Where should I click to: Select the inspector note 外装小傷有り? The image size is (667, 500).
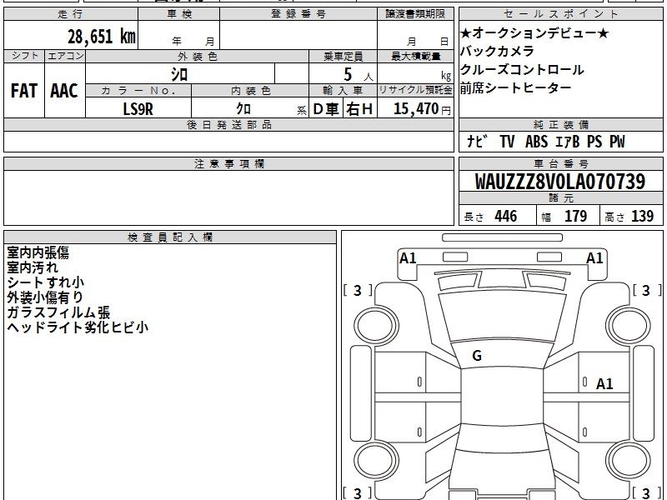[x=45, y=297]
